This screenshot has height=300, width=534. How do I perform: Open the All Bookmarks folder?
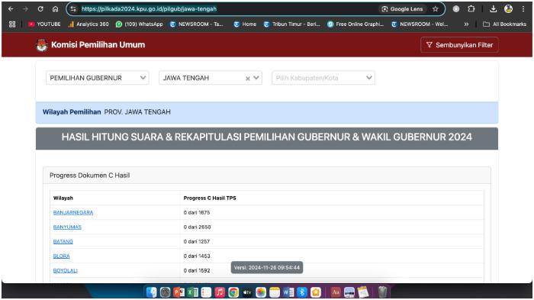pos(505,24)
